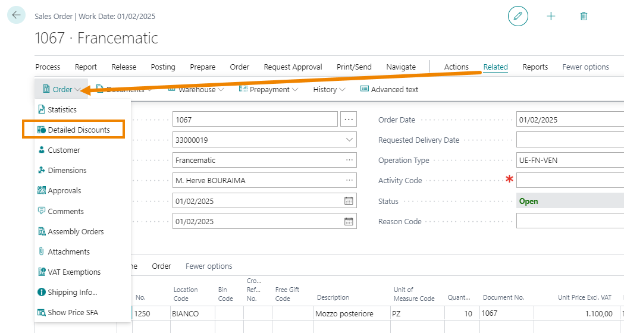624x333 pixels.
Task: Expand the History dropdown
Action: [329, 90]
